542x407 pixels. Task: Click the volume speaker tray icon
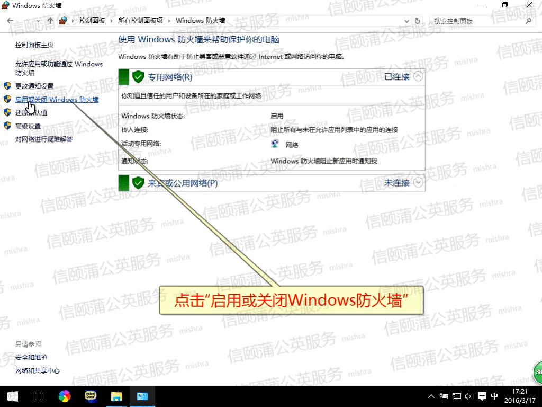pos(468,396)
